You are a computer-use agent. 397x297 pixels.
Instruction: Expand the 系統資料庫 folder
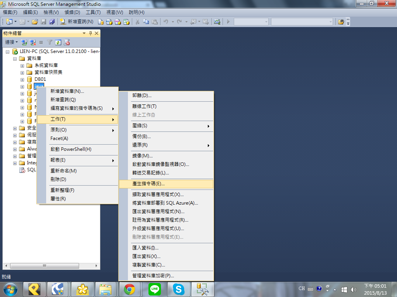pyautogui.click(x=22, y=66)
